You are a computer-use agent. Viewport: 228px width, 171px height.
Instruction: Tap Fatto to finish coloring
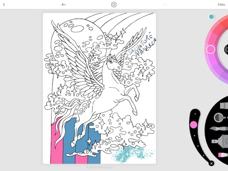coord(221,4)
